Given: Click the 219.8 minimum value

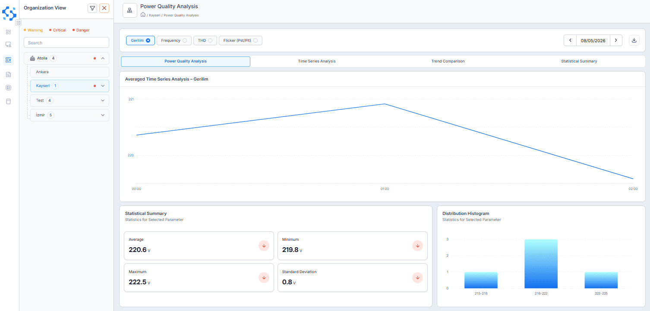Looking at the screenshot, I should pos(291,250).
